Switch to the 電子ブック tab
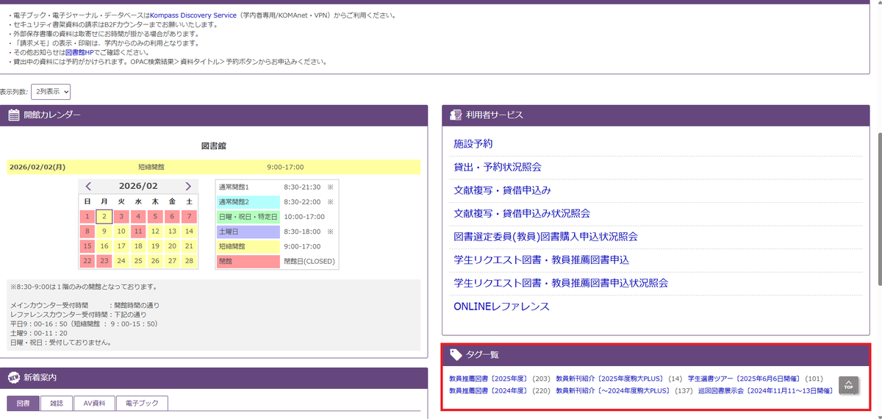Image resolution: width=882 pixels, height=419 pixels. [x=142, y=403]
